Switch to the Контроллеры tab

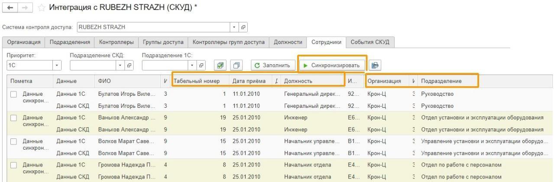coord(117,42)
